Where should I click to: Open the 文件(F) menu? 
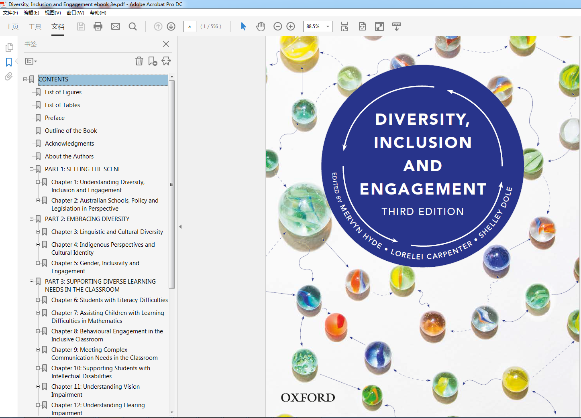[10, 13]
